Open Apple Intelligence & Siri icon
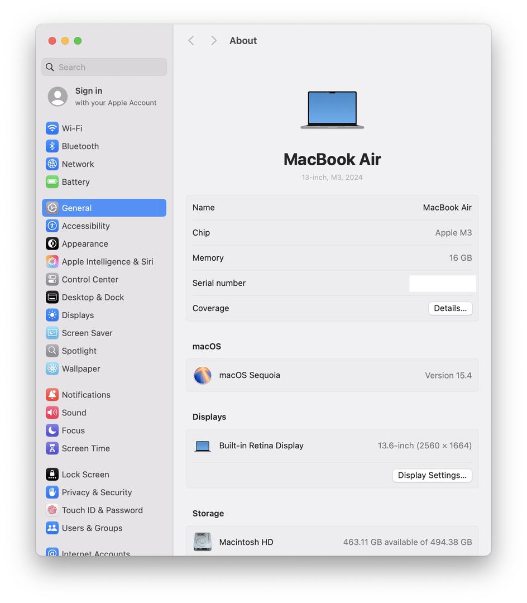This screenshot has height=603, width=527. point(52,261)
